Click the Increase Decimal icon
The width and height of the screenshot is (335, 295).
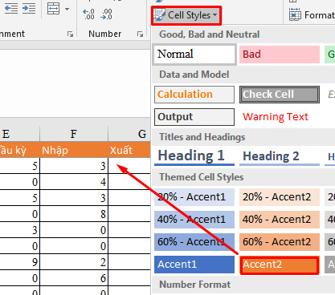point(88,14)
